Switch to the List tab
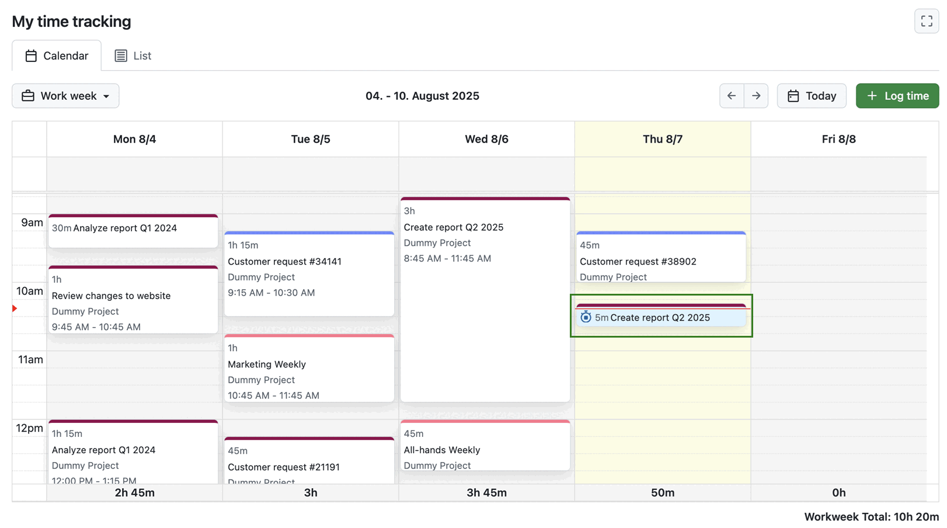 141,55
